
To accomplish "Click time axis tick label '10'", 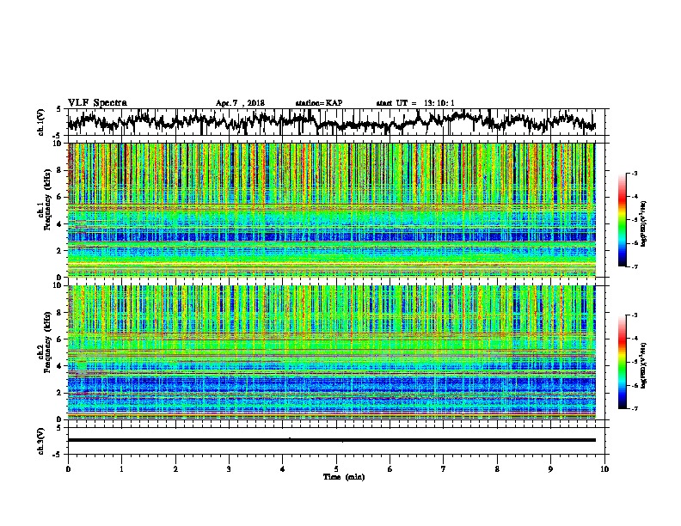I will click(604, 469).
